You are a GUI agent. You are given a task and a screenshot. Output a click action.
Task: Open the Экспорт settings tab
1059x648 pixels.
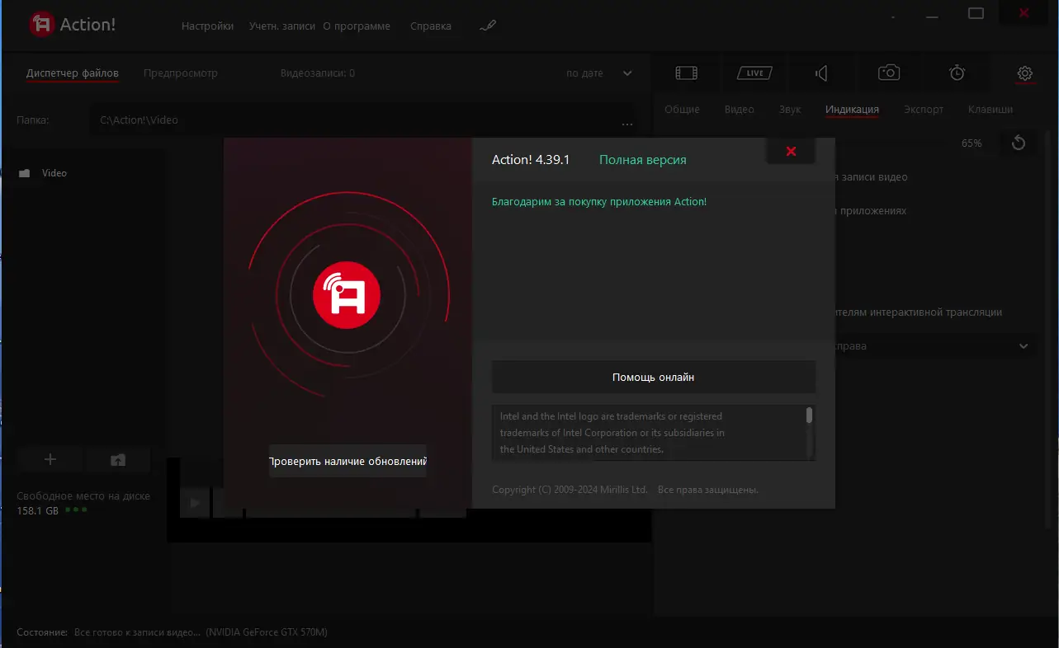coord(924,109)
